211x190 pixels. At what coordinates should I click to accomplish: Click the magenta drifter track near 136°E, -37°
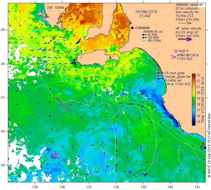coord(62,104)
